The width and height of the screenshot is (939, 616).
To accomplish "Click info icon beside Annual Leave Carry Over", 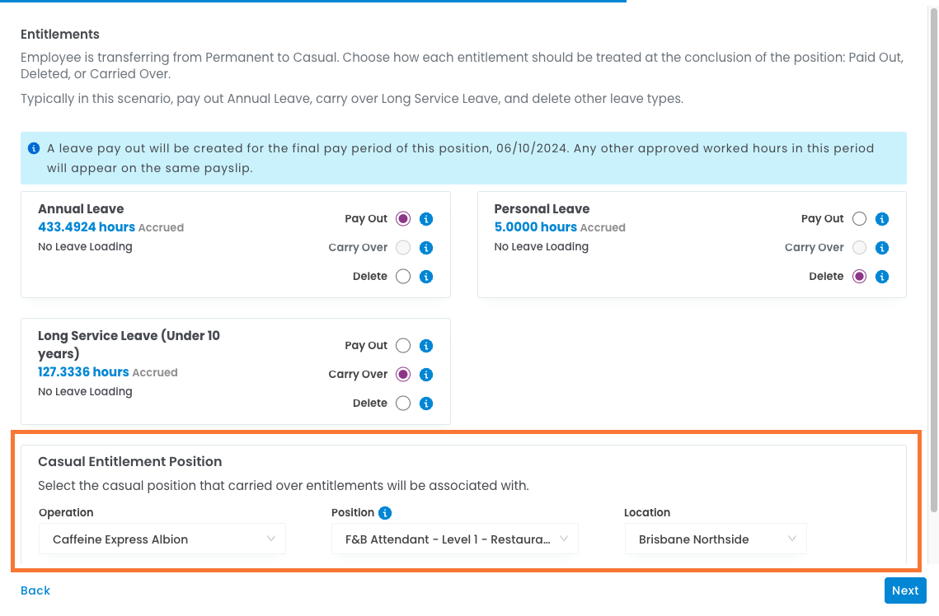I will pyautogui.click(x=426, y=248).
